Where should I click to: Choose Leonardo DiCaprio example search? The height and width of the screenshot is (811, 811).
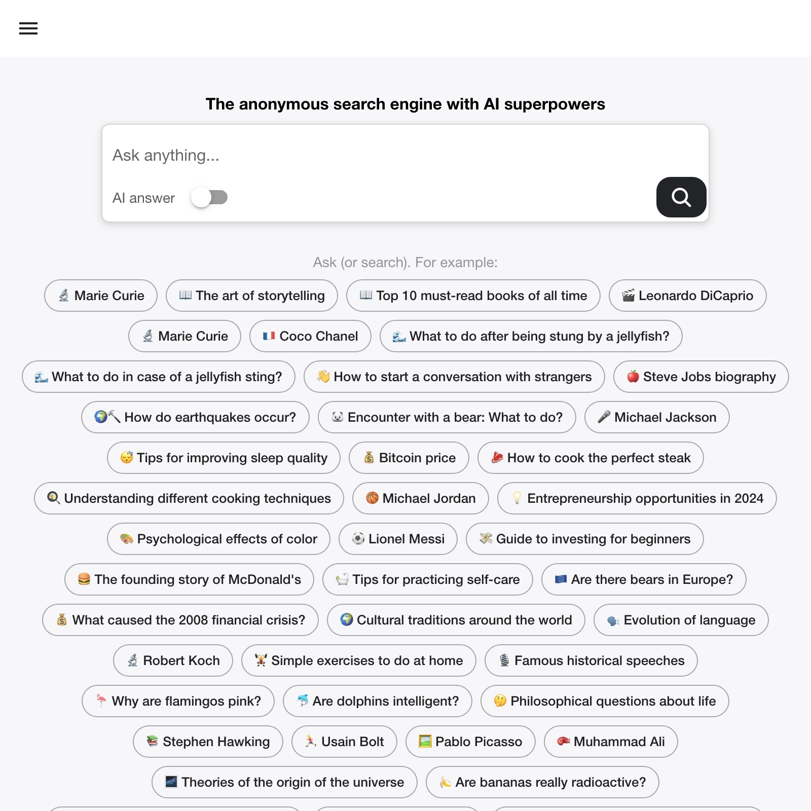(x=687, y=296)
